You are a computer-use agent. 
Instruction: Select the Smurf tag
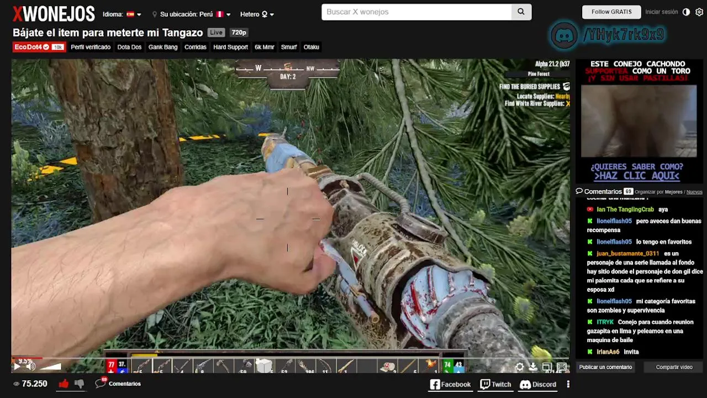(289, 47)
